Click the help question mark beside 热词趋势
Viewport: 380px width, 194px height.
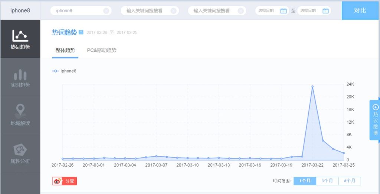(81, 32)
